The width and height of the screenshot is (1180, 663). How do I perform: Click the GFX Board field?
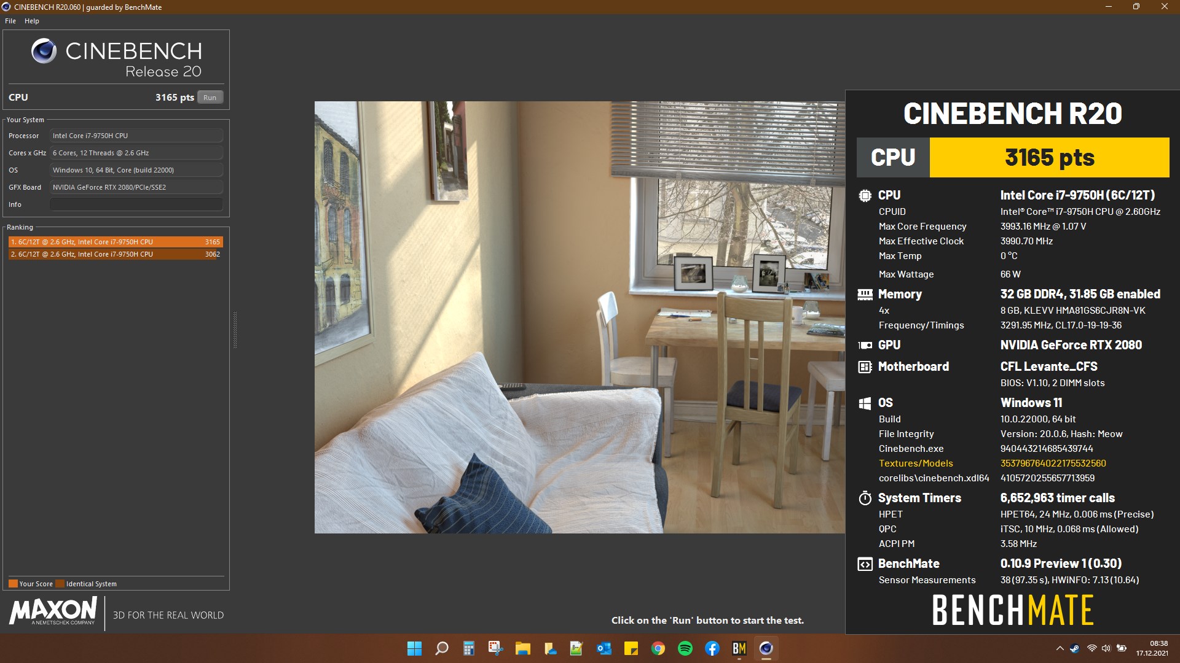coord(136,187)
